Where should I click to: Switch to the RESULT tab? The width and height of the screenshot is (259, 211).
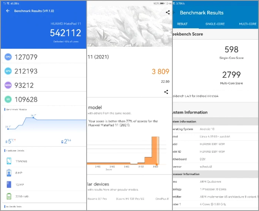pos(182,24)
